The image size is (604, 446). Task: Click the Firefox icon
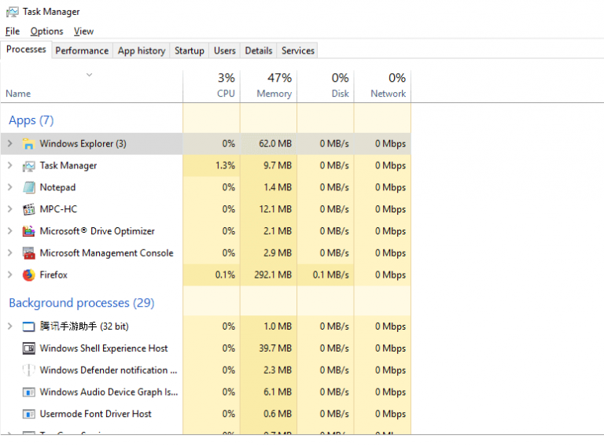point(28,275)
